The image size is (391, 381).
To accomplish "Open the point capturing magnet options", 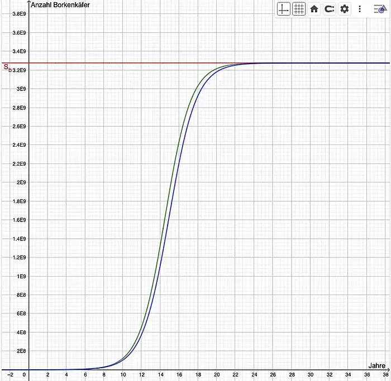I will 329,9.
